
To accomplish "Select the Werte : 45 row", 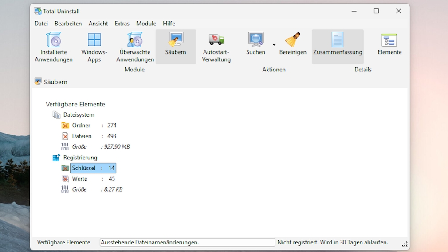I will [93, 179].
